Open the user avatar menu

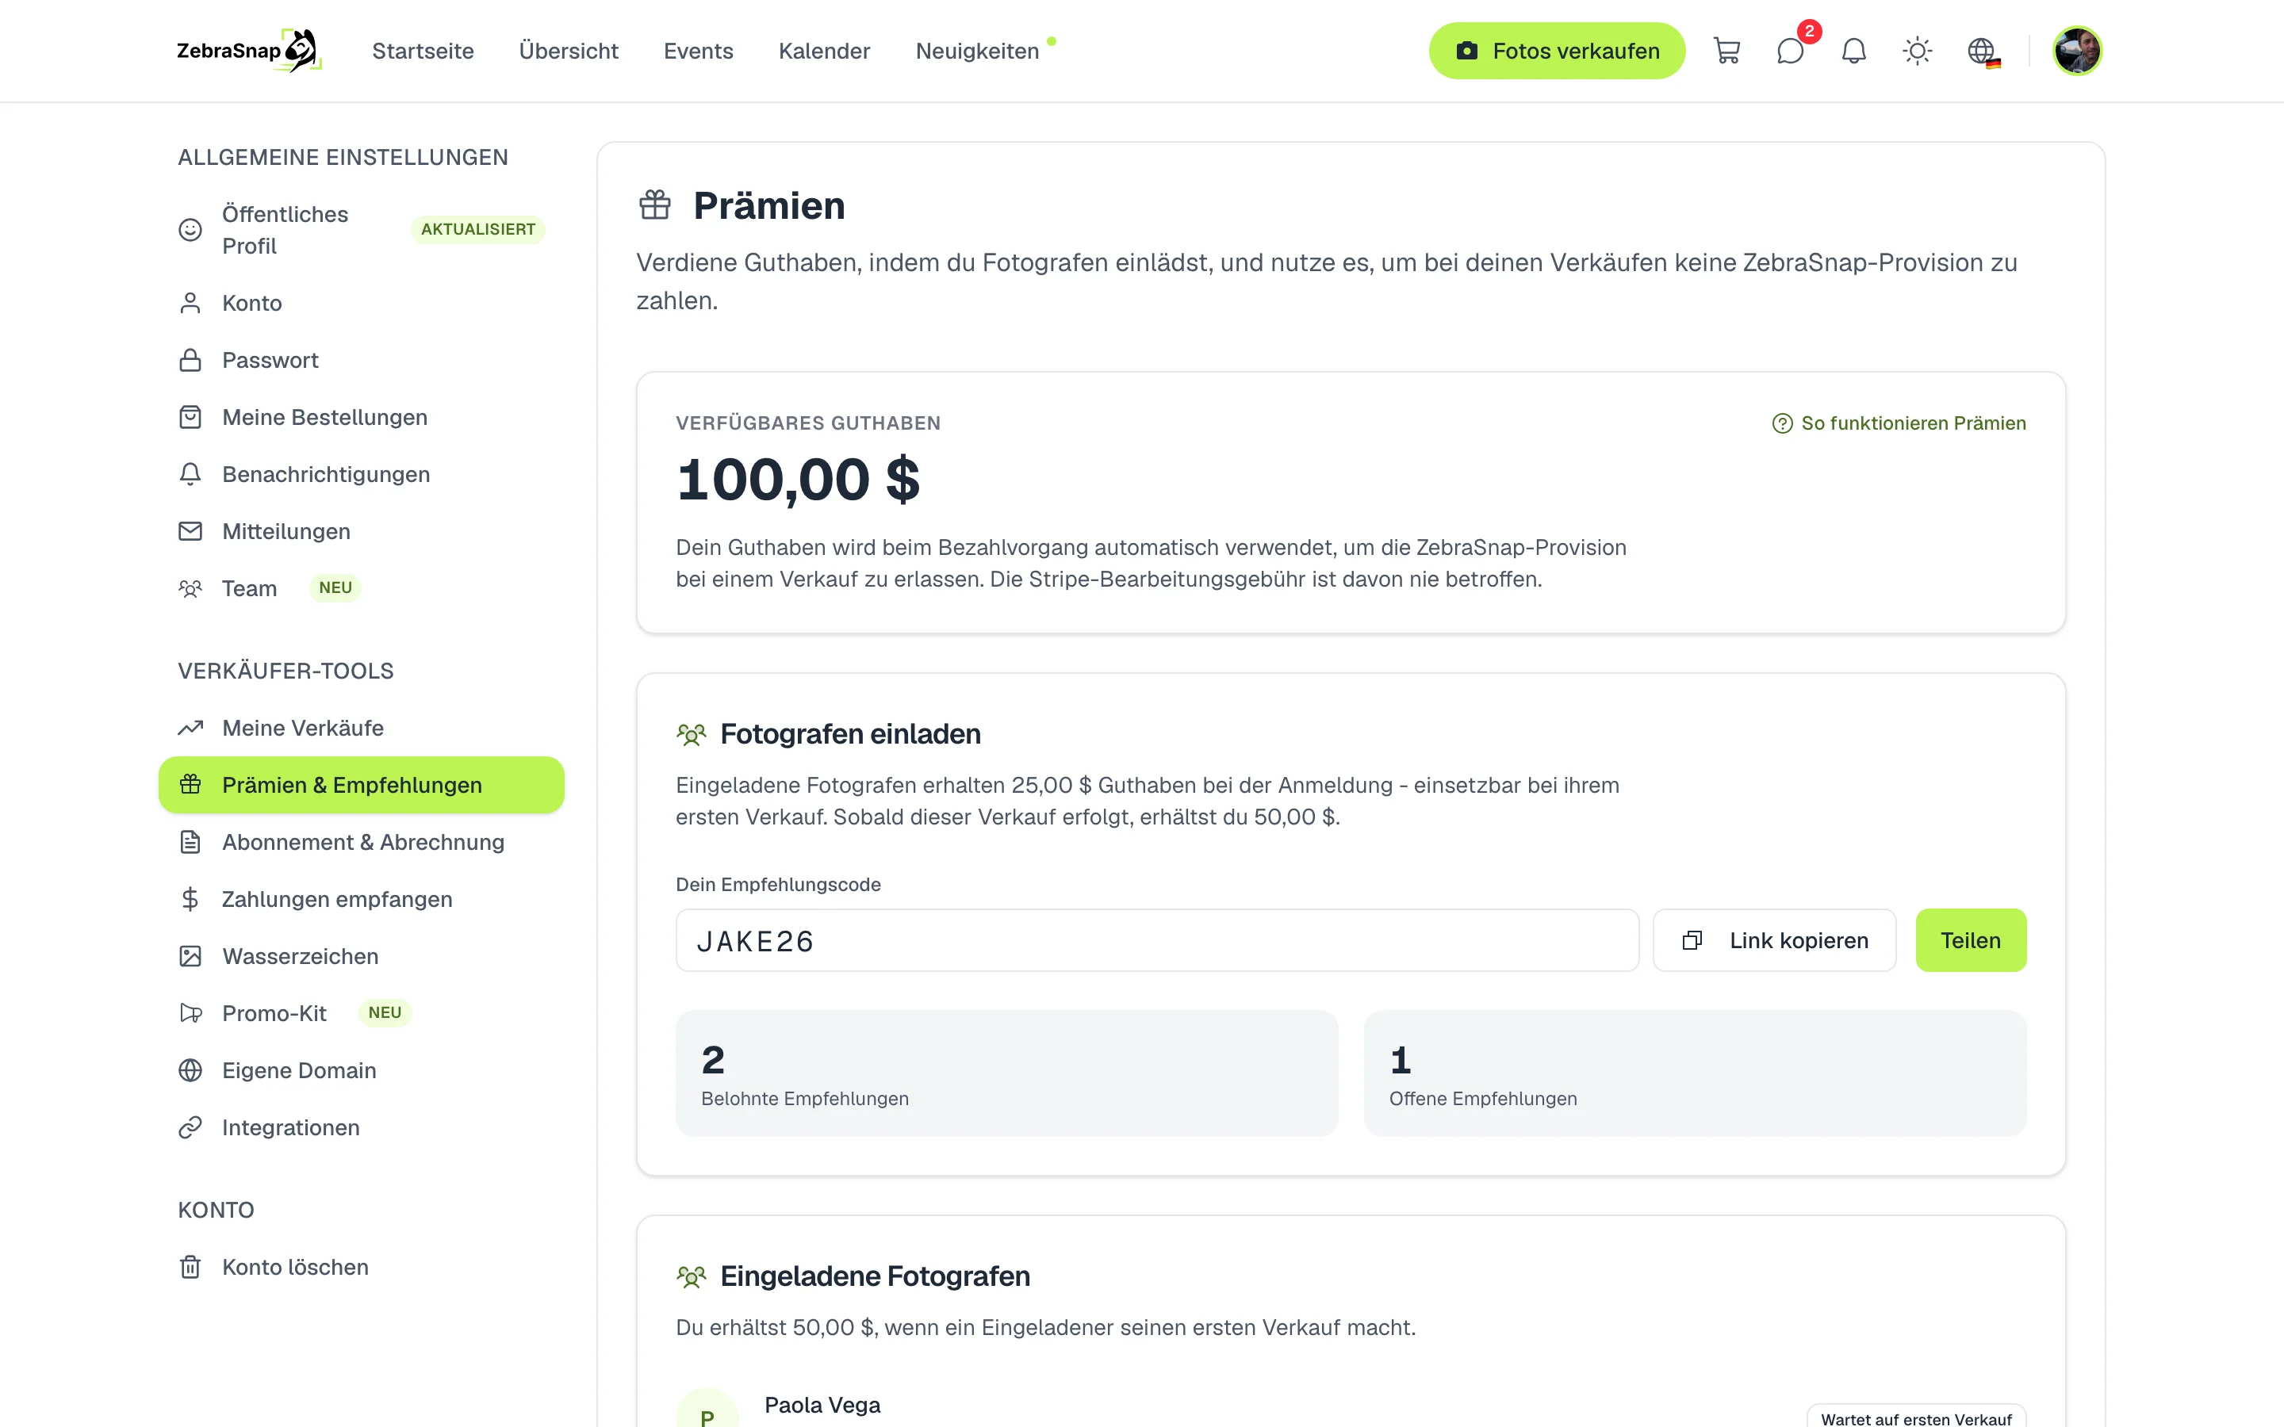point(2076,51)
